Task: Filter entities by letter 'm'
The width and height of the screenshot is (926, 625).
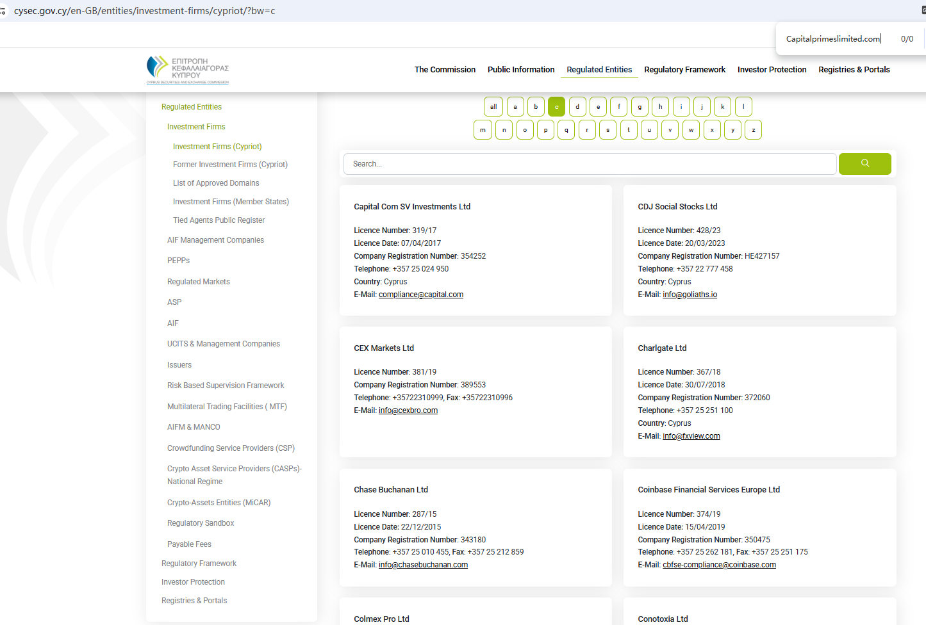Action: pyautogui.click(x=483, y=130)
